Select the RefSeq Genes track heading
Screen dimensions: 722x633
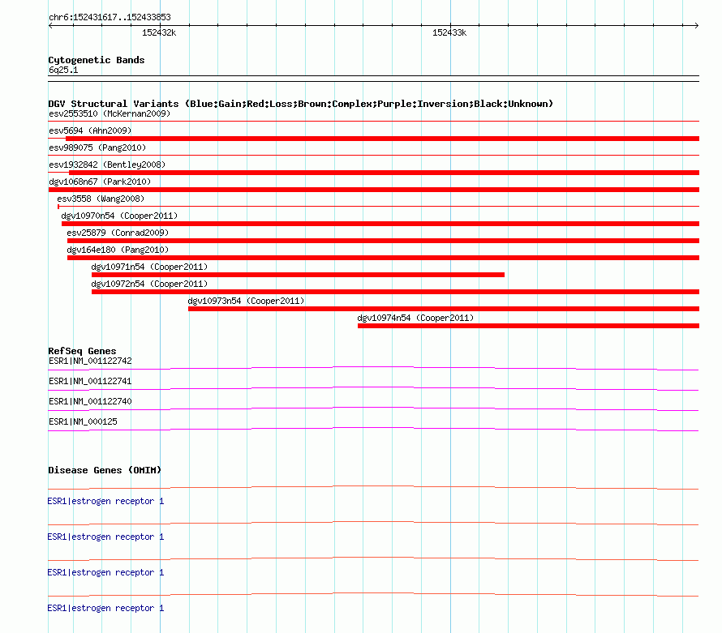pyautogui.click(x=83, y=351)
